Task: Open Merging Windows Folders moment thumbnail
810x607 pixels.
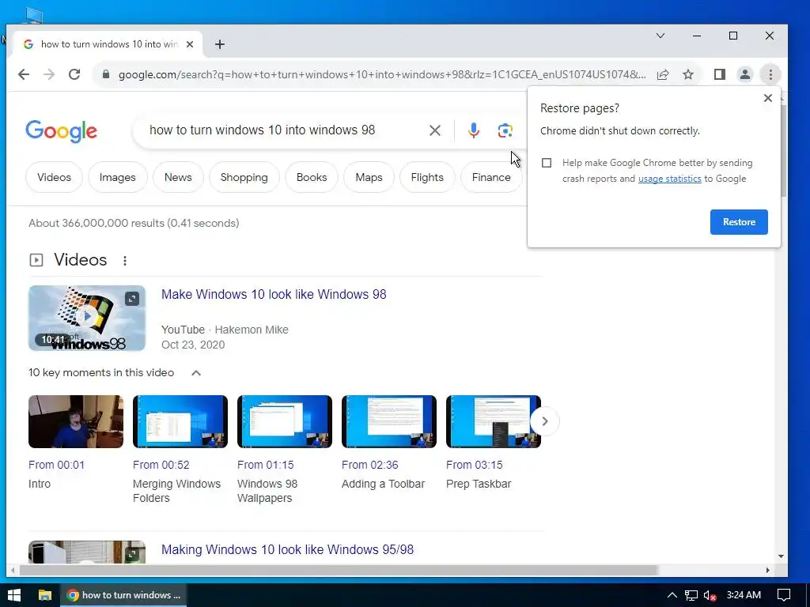Action: (180, 422)
